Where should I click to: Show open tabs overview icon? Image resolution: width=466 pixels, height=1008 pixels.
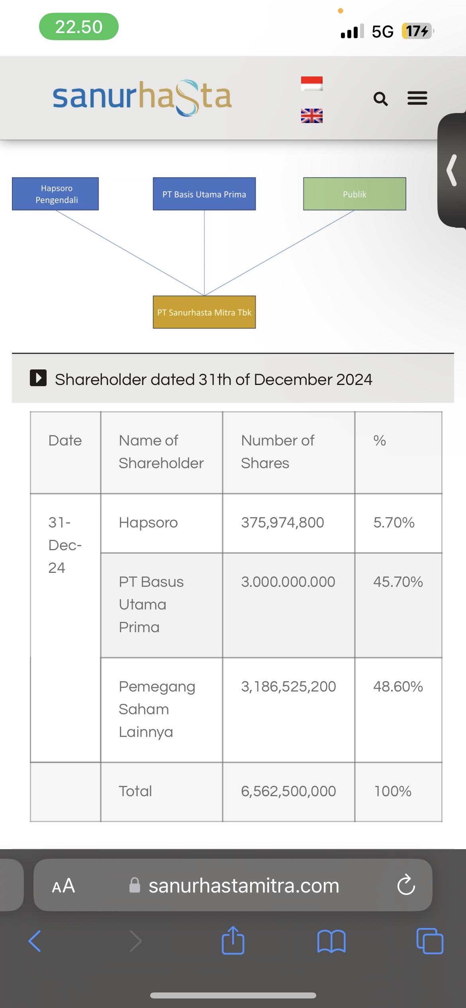[x=429, y=941]
